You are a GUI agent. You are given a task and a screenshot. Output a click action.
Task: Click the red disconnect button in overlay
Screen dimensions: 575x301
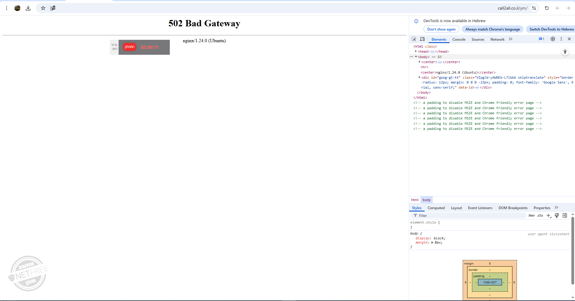130,47
